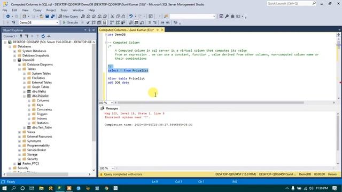This screenshot has height=192, width=342.
Task: Click the Refresh icon in Object Explorer
Action: (x=43, y=36)
